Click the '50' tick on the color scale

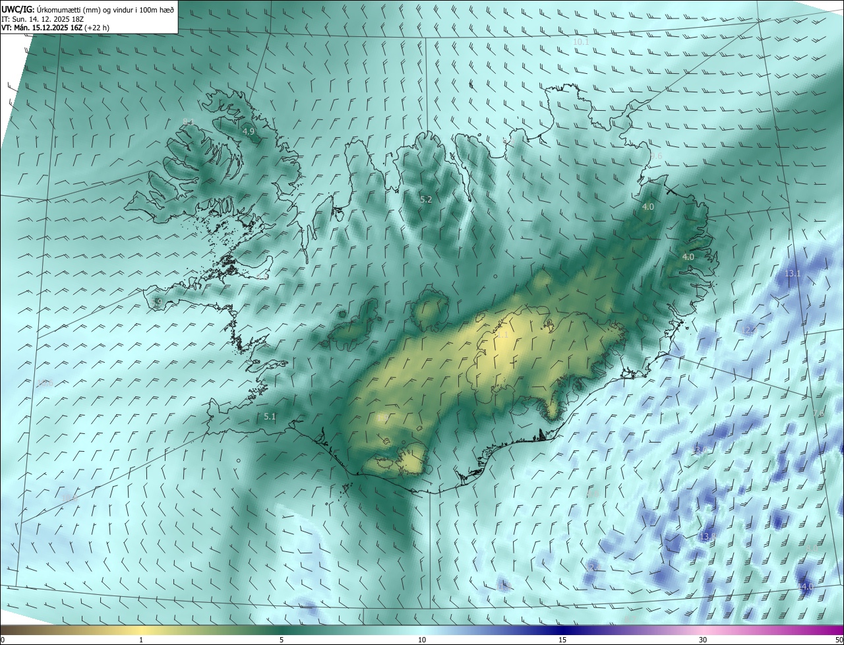click(839, 640)
